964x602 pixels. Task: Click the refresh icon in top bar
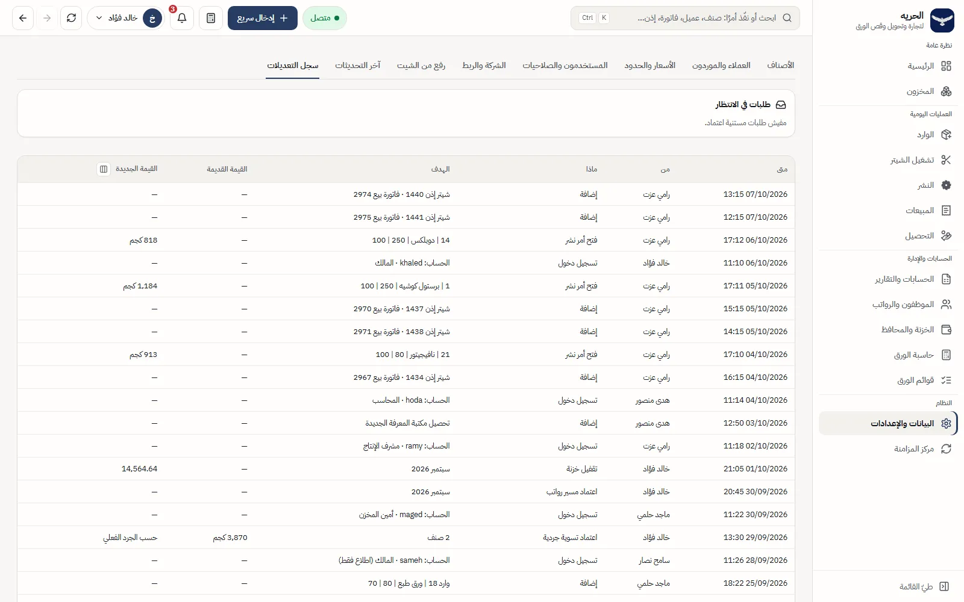point(71,18)
